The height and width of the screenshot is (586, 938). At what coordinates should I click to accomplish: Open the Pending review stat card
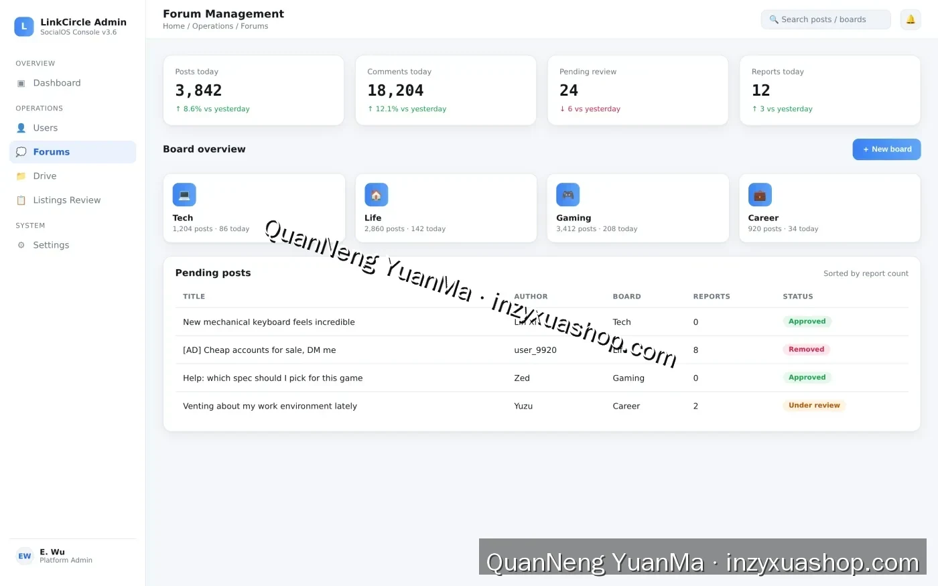point(638,90)
